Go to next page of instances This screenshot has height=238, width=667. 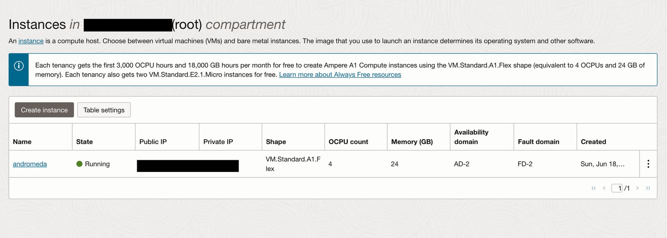pyautogui.click(x=637, y=188)
